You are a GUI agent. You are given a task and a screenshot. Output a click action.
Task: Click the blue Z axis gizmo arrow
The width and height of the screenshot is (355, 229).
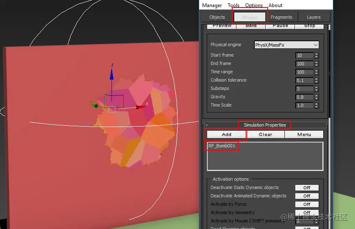click(112, 75)
